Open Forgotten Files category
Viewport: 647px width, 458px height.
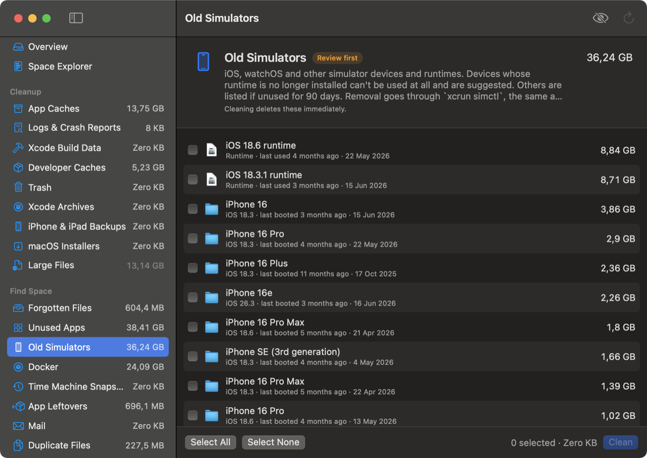(x=88, y=308)
